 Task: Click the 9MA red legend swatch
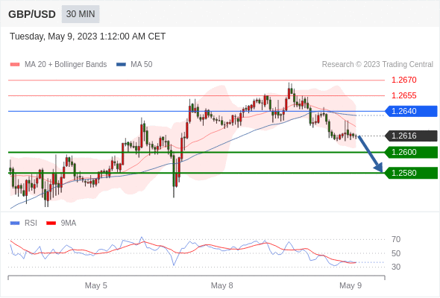[51, 223]
